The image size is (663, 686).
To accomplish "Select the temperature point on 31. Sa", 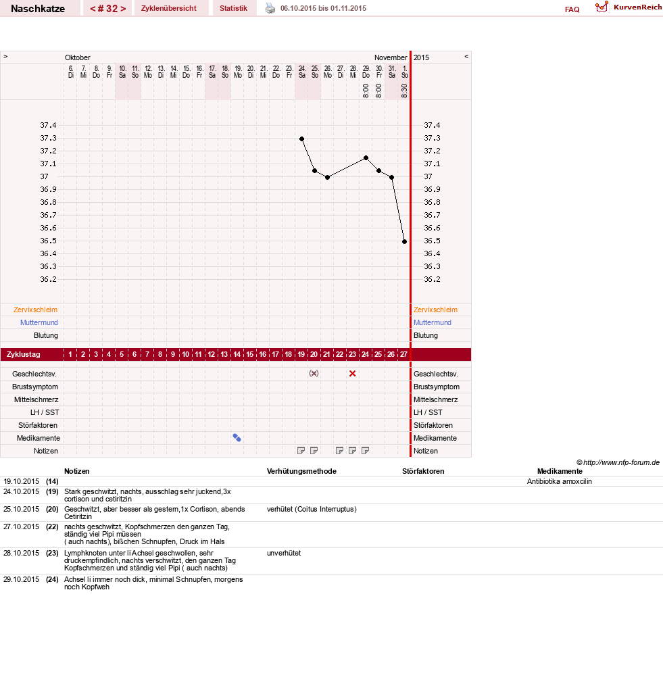I will 392,177.
